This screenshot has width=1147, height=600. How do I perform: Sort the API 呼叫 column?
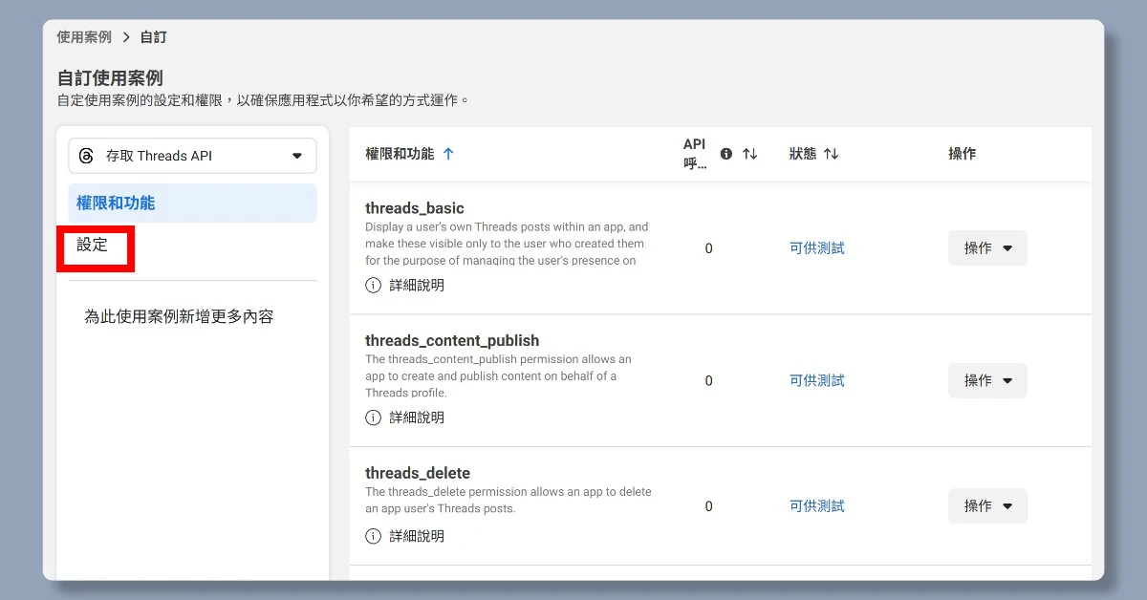point(750,154)
